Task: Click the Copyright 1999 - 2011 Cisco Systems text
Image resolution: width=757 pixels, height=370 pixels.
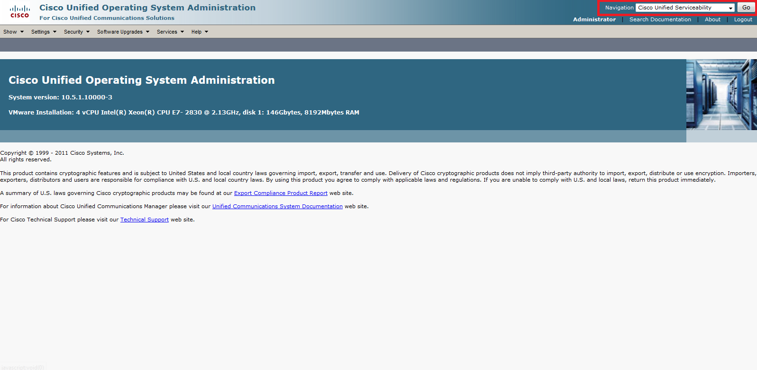Action: (62, 153)
